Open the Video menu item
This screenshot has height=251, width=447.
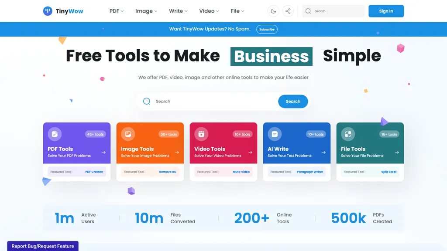pos(208,11)
